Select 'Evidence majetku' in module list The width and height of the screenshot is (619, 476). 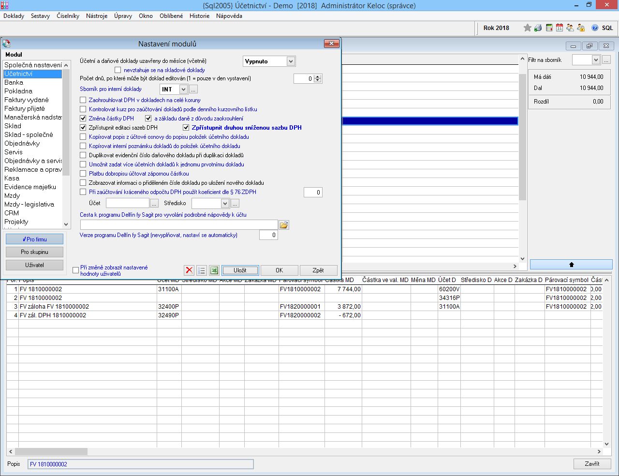(32, 187)
